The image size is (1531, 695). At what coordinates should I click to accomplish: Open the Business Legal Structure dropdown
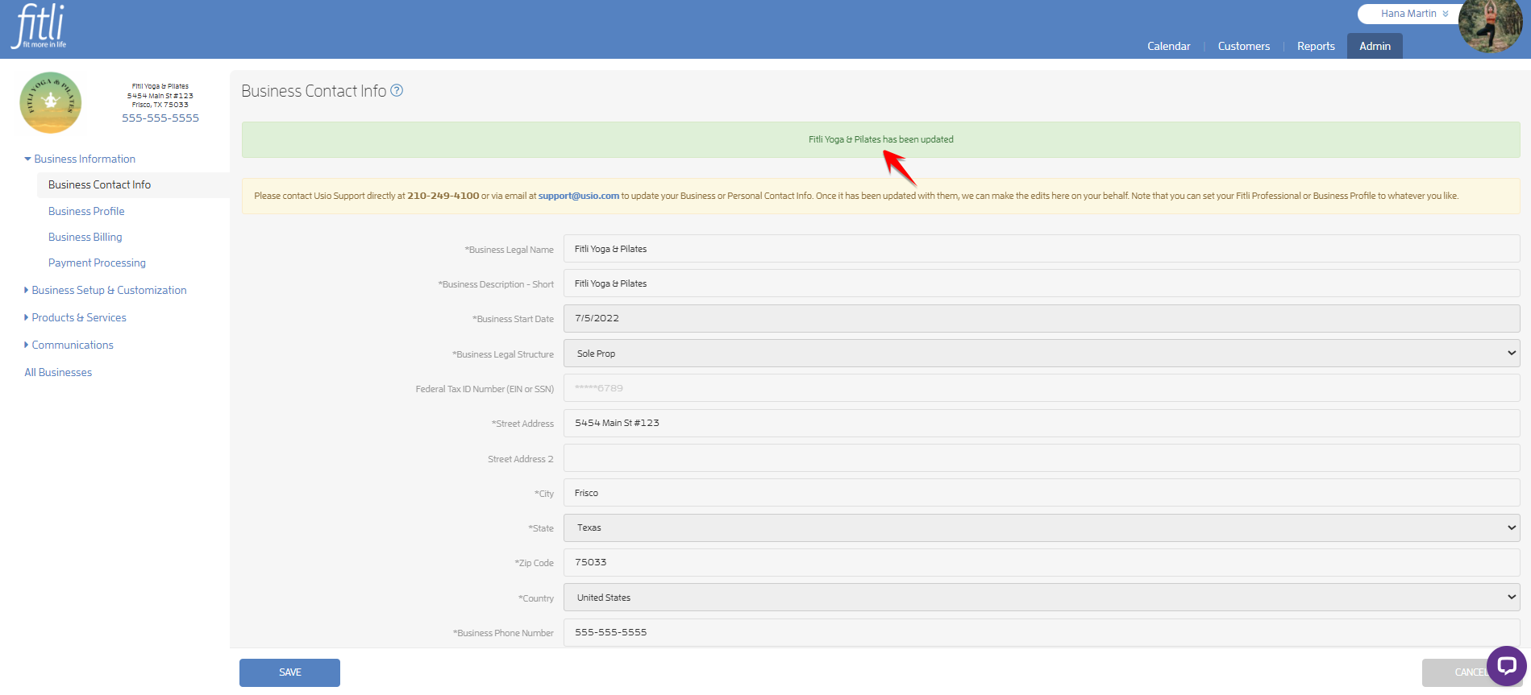click(1042, 354)
